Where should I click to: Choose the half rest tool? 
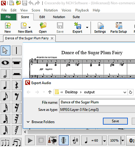[16, 74]
